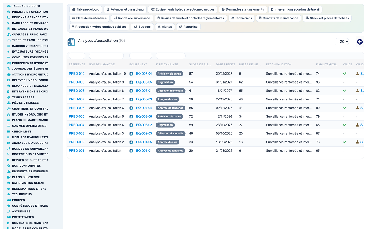
Task: Open Temps passés clock icon
Action: [x=9, y=97]
